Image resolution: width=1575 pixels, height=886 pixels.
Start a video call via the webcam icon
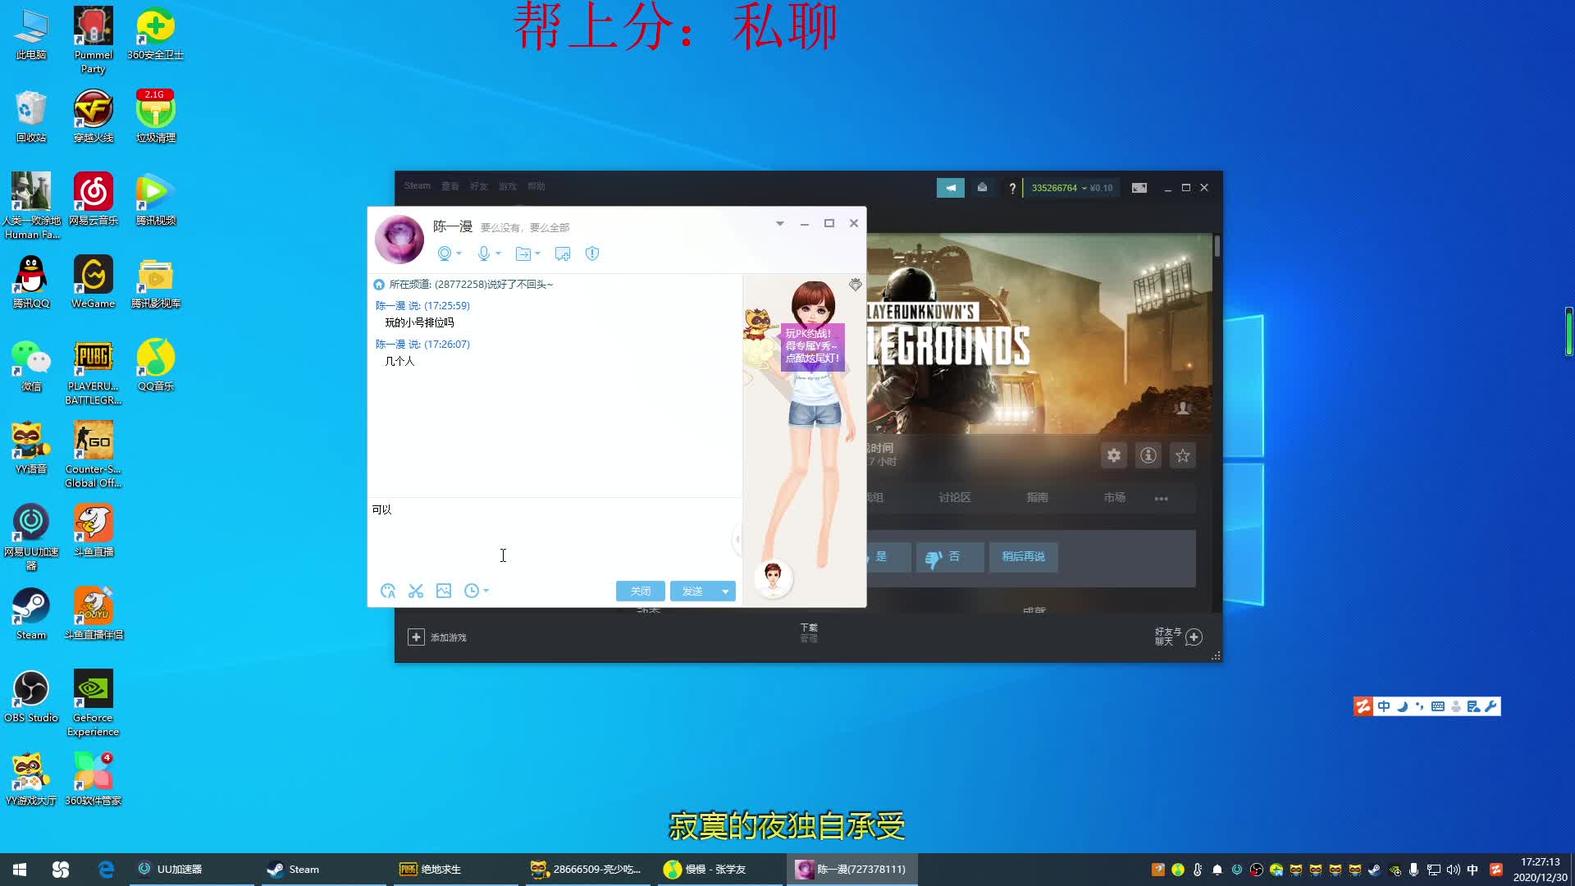point(444,253)
